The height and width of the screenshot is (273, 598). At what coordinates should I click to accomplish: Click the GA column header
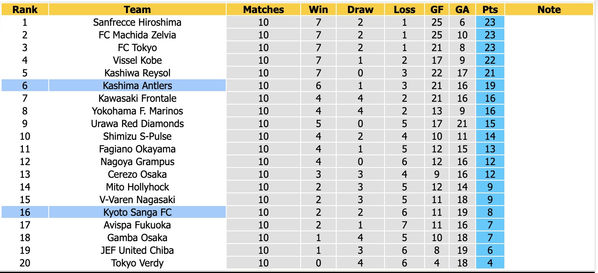462,9
